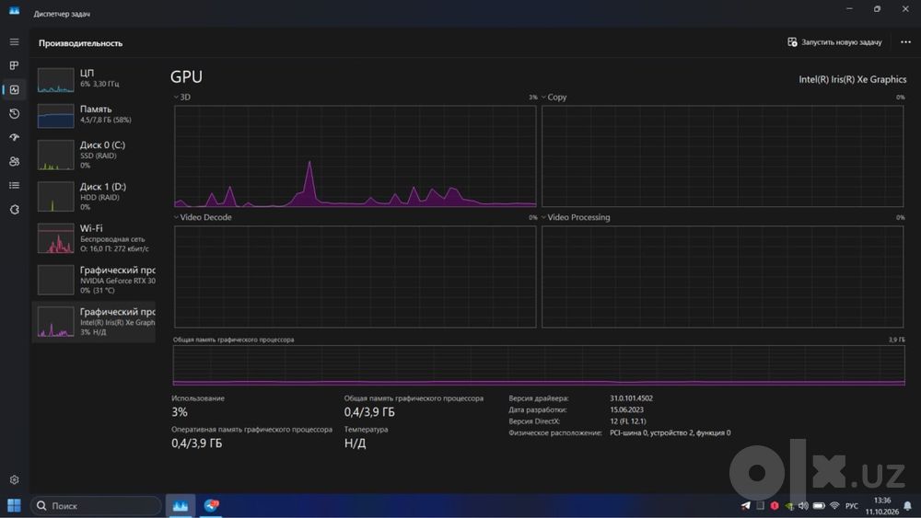Switch to the Processes page icon
Screen dimensions: 921x518
14,65
